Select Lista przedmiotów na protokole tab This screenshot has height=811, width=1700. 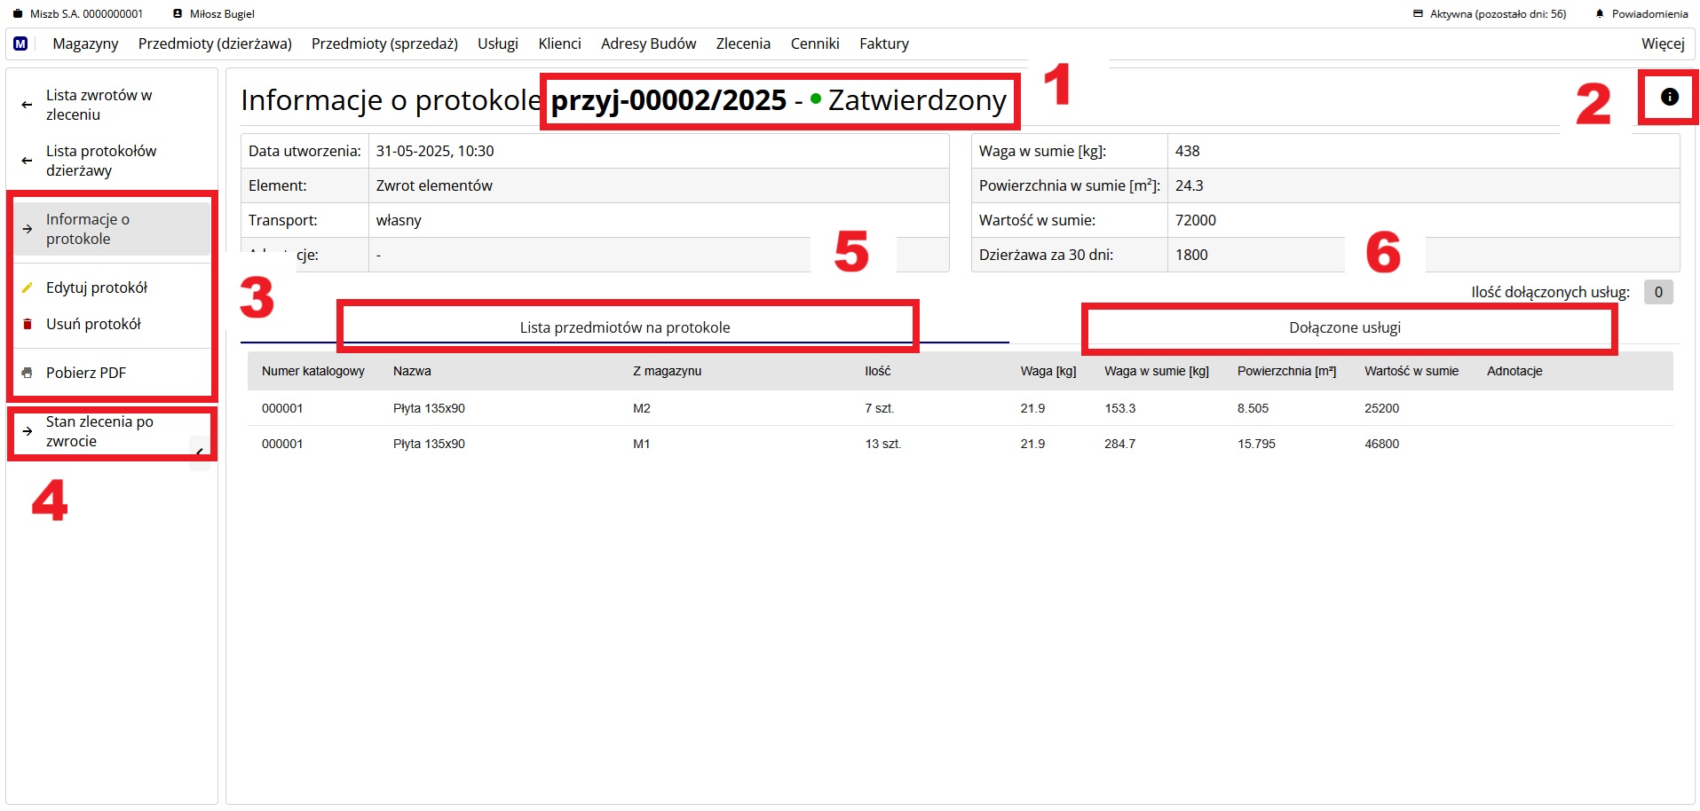625,327
